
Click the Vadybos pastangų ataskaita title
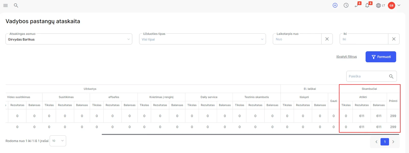(43, 21)
